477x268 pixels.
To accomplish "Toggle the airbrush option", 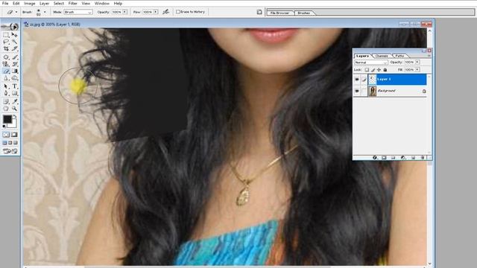I will 166,12.
